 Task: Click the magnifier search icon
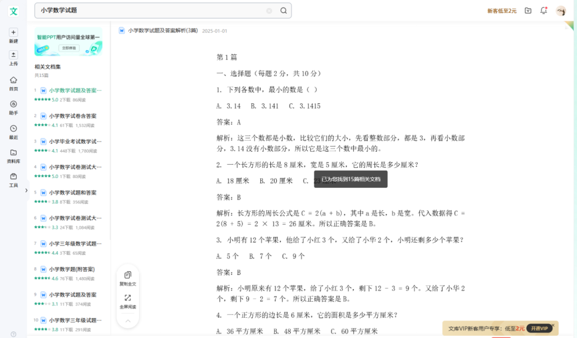click(284, 10)
